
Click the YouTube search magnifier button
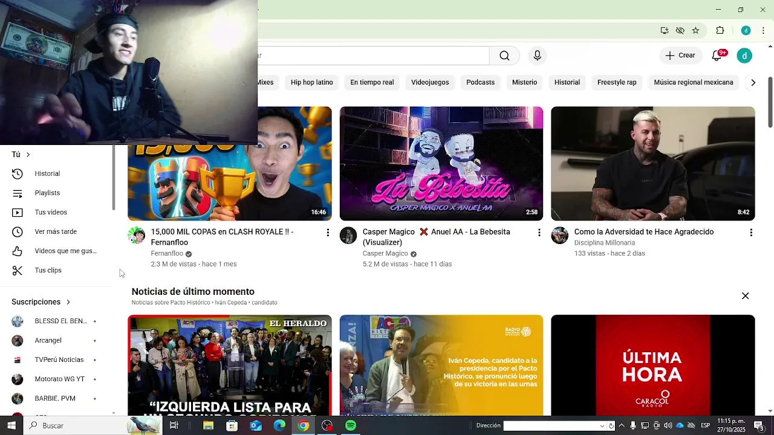coord(504,56)
